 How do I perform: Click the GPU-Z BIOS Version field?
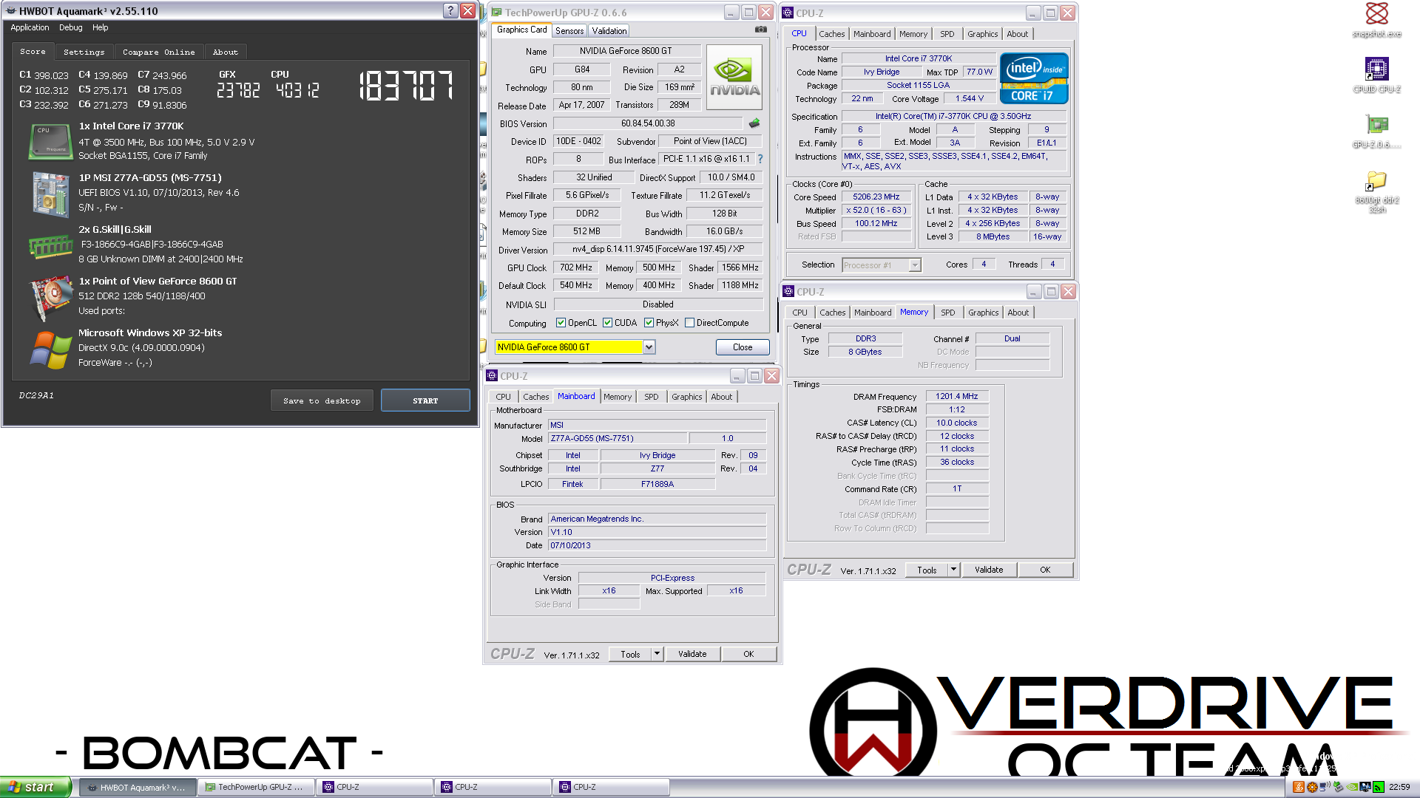pyautogui.click(x=648, y=123)
